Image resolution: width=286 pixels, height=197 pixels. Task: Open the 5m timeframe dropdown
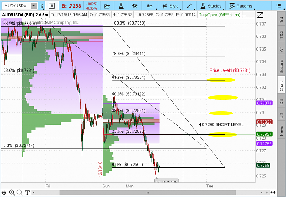(x=151, y=6)
